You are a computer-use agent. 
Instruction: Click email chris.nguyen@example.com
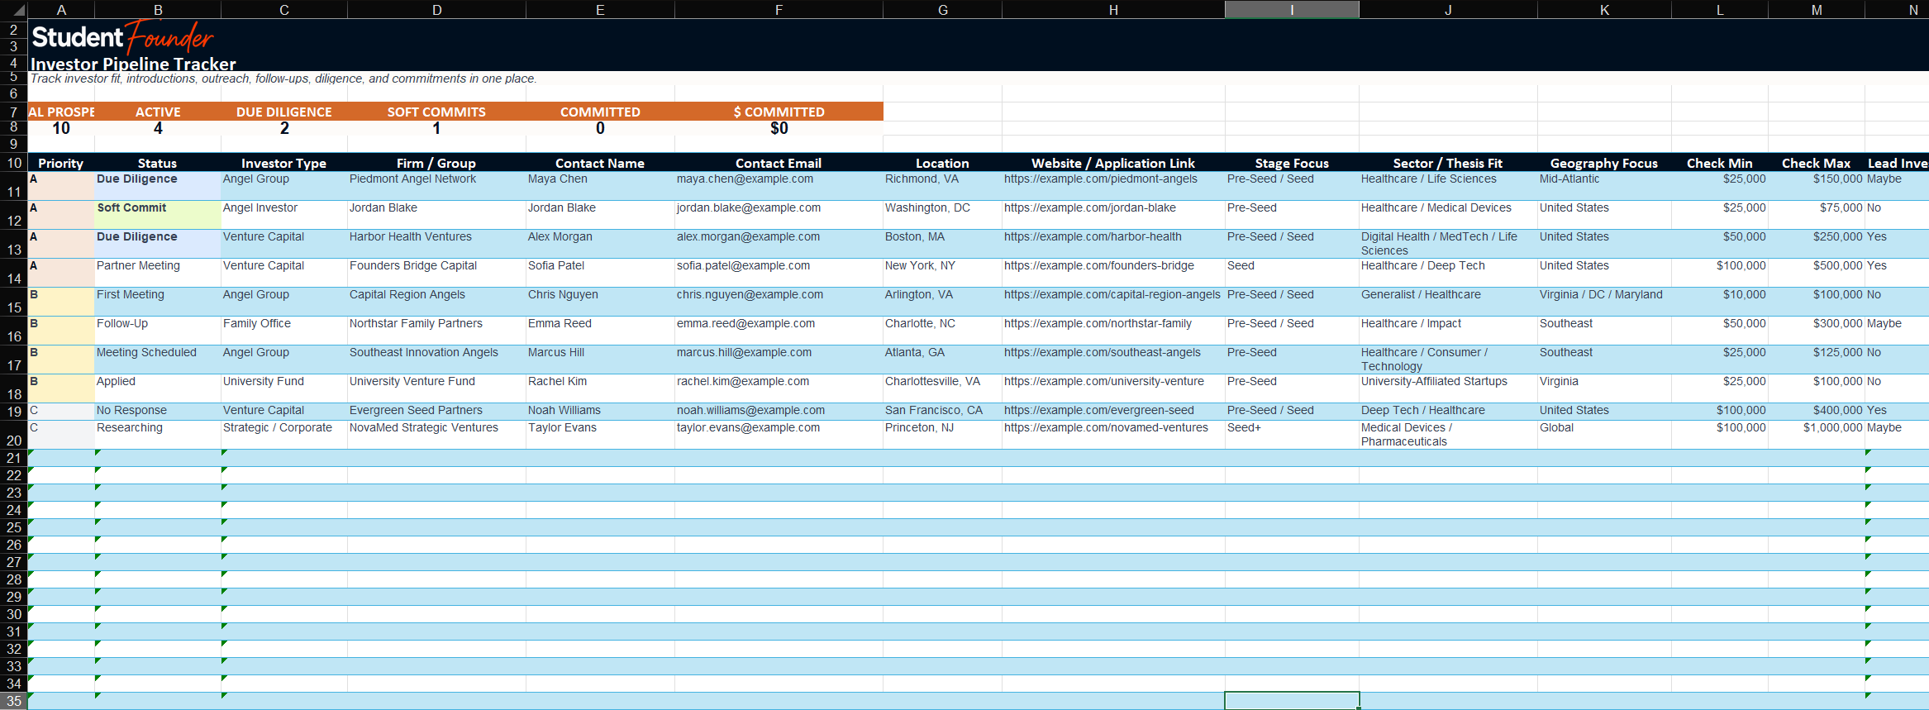750,295
